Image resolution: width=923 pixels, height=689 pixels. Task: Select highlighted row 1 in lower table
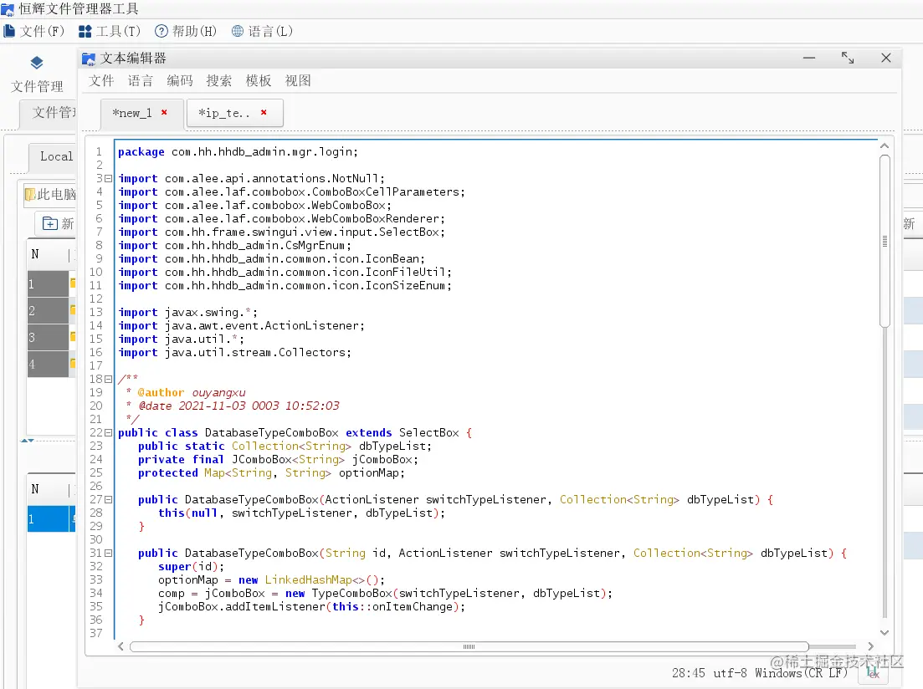(x=51, y=519)
